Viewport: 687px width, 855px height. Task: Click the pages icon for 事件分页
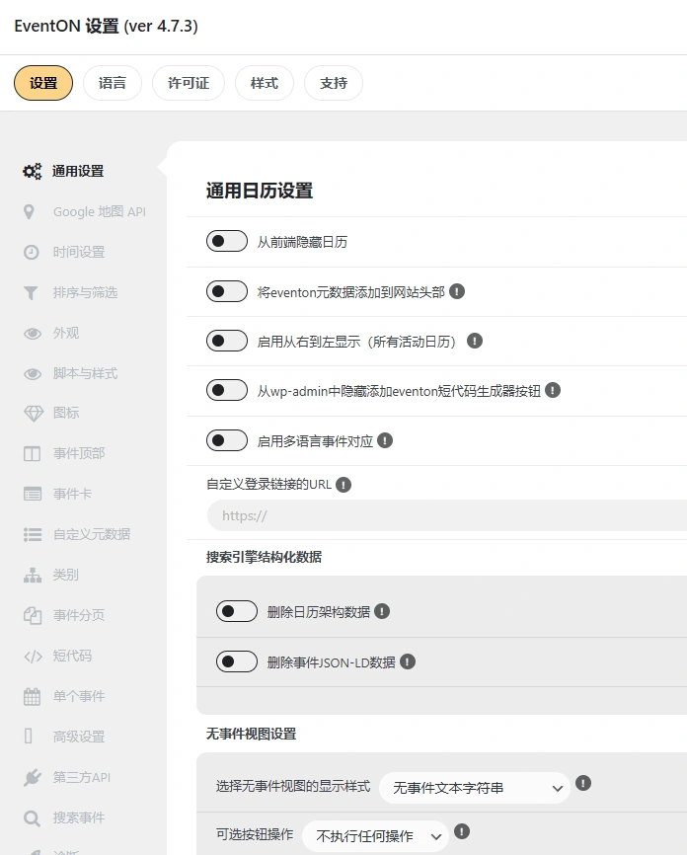(33, 616)
